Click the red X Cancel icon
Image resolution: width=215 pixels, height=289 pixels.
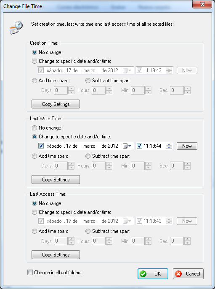pos(178,274)
